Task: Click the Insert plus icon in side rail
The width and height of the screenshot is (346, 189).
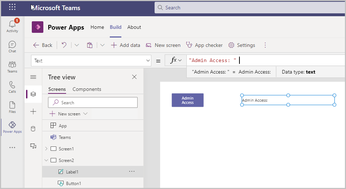Action: point(33,111)
